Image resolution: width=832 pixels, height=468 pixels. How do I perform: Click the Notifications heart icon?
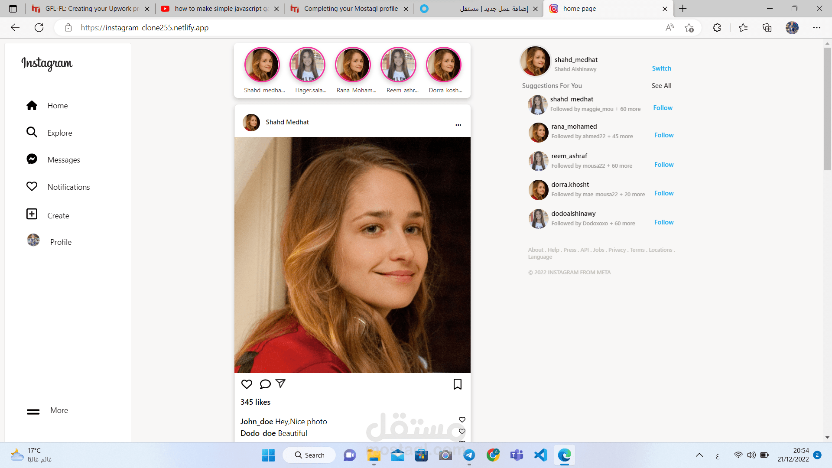click(x=32, y=186)
